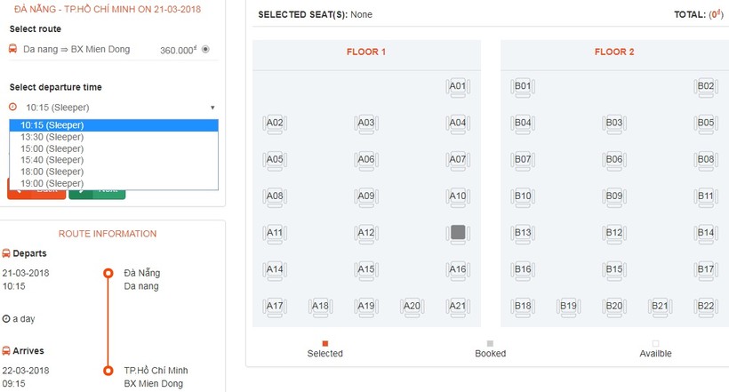Choose seat B13 on Floor 2

click(x=523, y=233)
